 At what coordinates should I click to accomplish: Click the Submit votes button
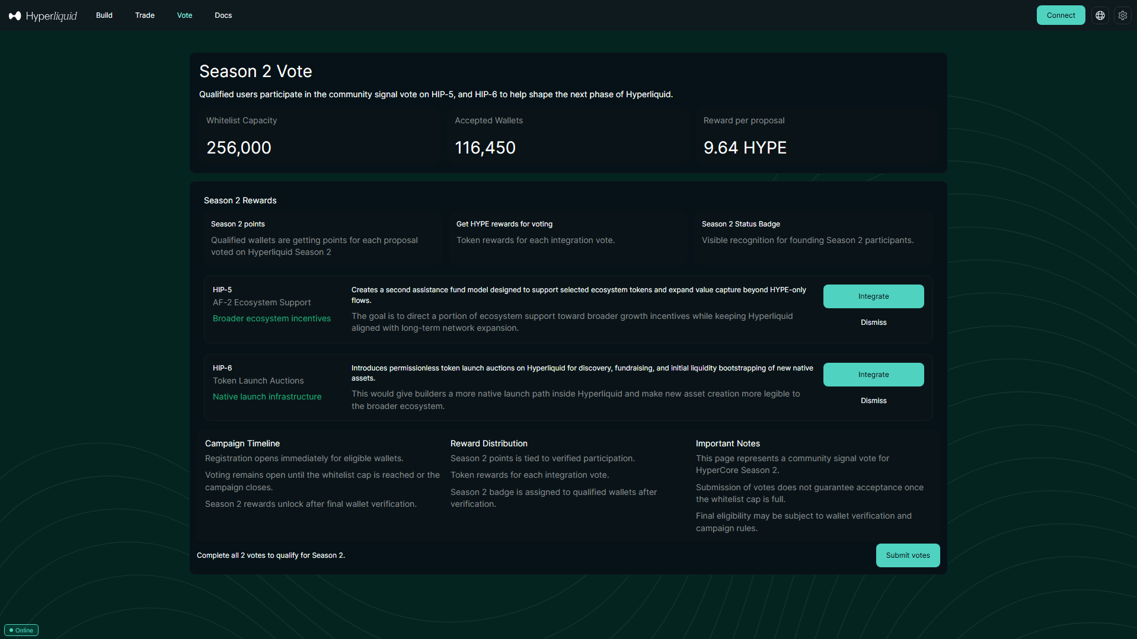point(908,555)
